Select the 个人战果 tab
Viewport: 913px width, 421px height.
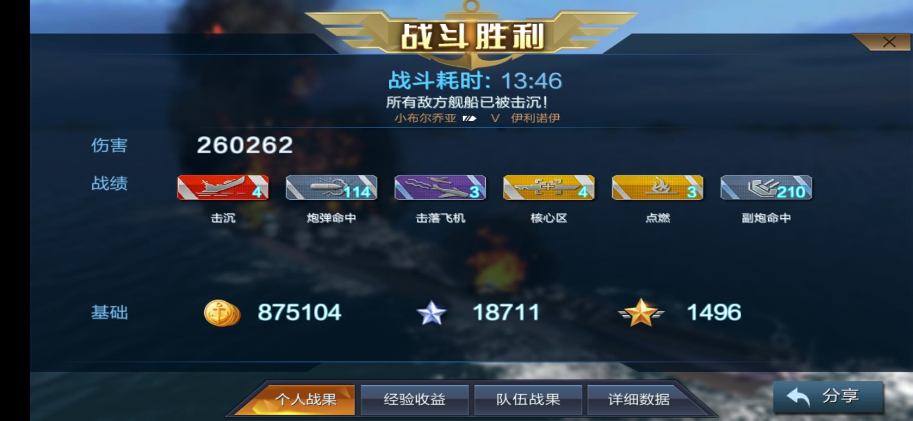306,400
